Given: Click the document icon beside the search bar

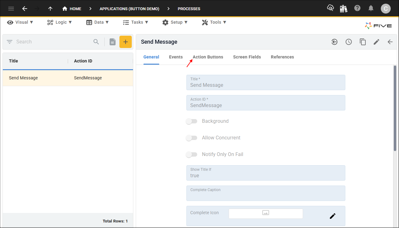Looking at the screenshot, I should click(113, 42).
